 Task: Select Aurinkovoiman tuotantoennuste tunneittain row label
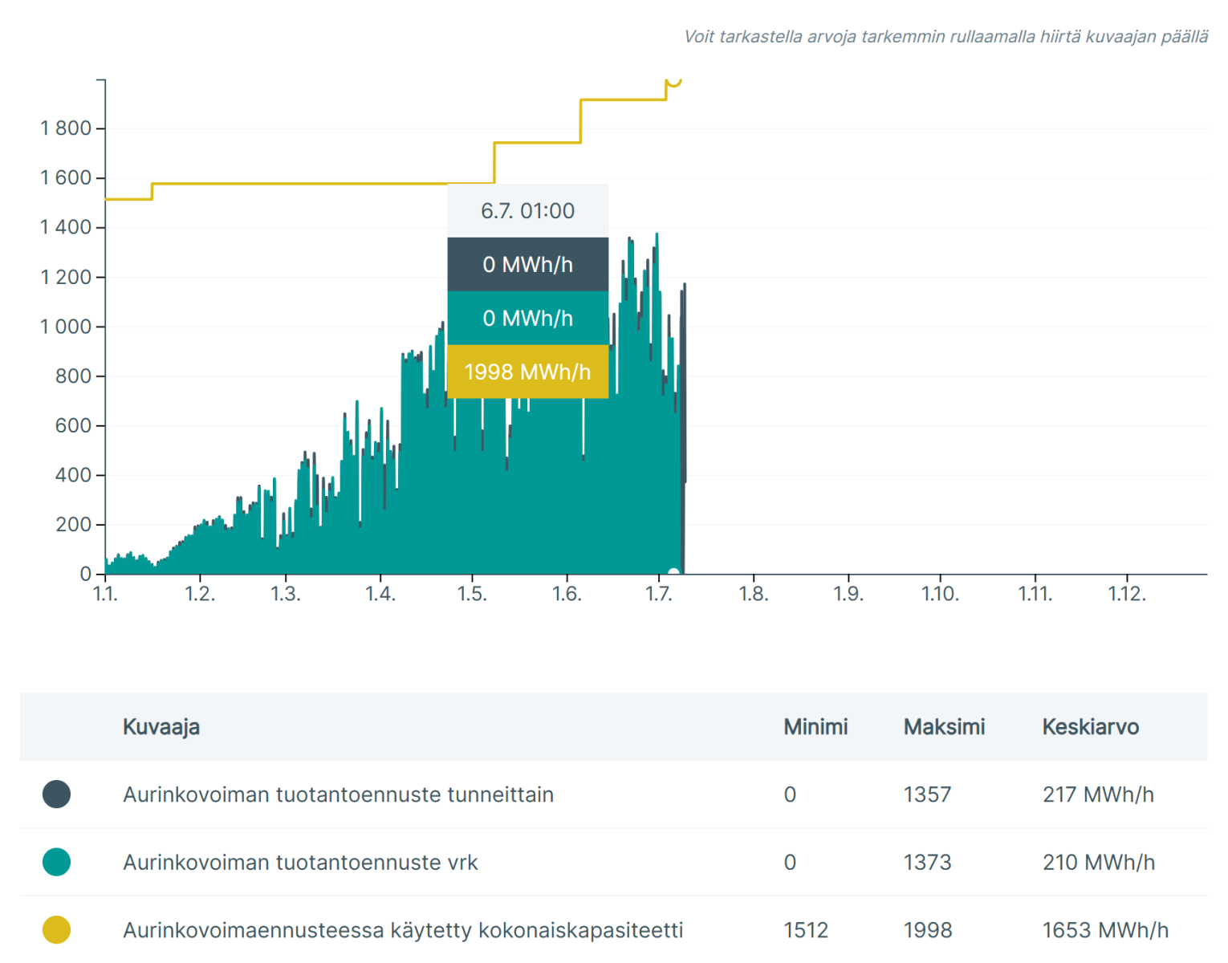(x=338, y=794)
